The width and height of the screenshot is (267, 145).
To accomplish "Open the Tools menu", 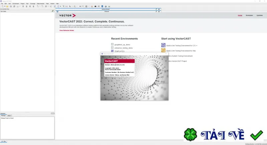I will (x=47, y=4).
